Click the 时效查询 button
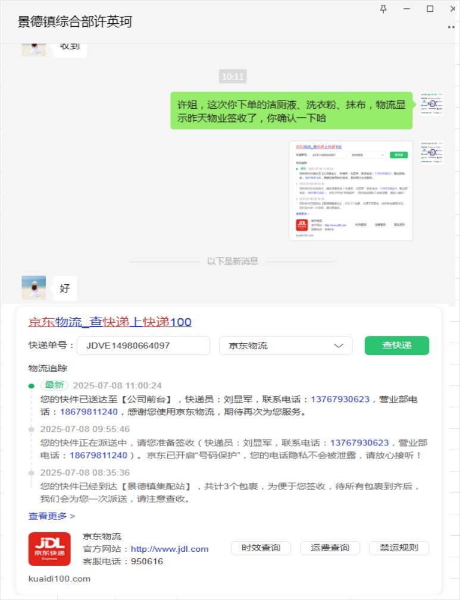The width and height of the screenshot is (460, 600). [x=261, y=548]
